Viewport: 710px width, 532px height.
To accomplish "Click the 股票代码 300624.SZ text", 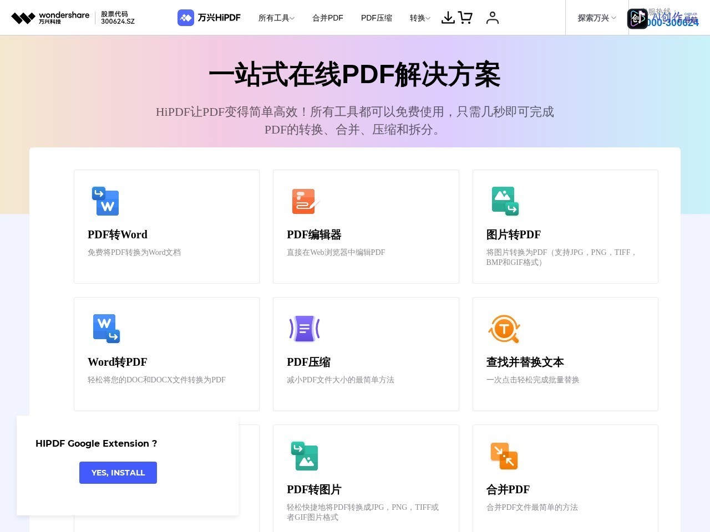I will pos(118,18).
